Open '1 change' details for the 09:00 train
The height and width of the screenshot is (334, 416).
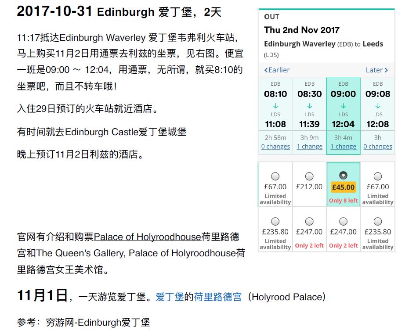click(x=344, y=147)
